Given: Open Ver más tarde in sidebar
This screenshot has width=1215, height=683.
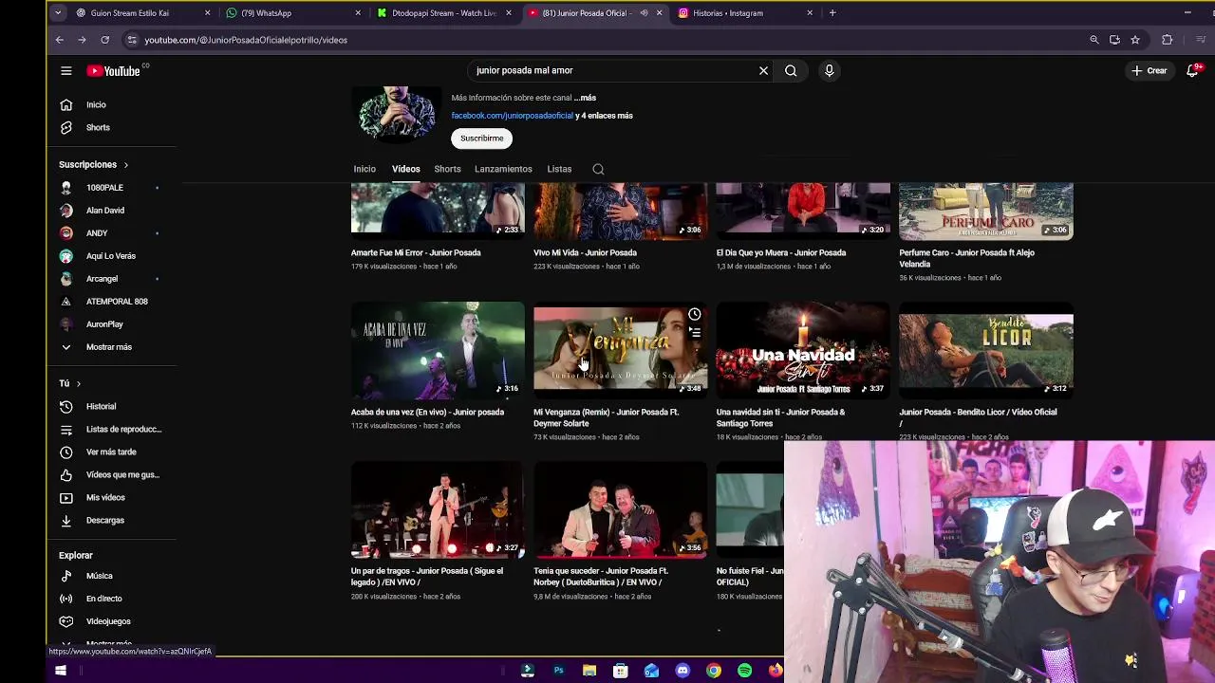Looking at the screenshot, I should pos(112,452).
